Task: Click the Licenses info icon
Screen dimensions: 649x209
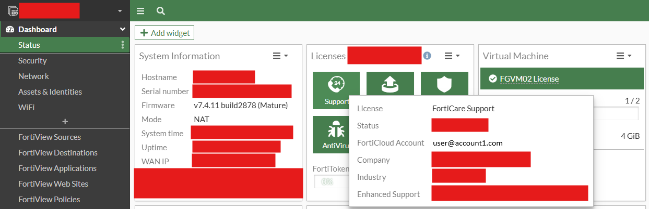Action: pyautogui.click(x=427, y=56)
